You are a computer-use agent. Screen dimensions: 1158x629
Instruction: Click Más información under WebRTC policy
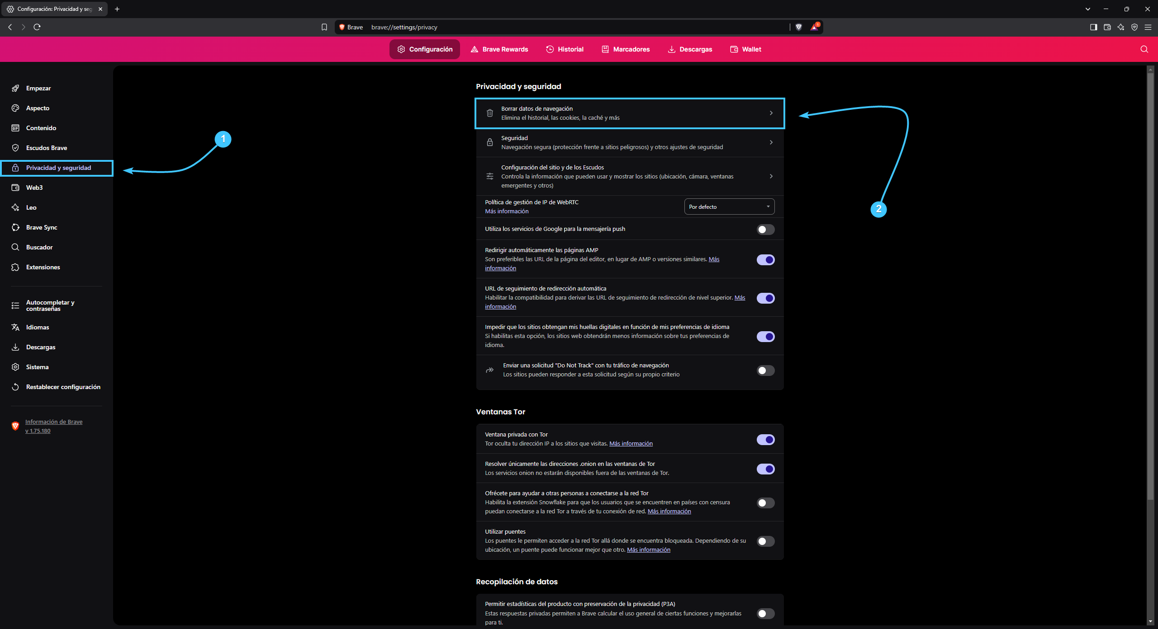[507, 211]
